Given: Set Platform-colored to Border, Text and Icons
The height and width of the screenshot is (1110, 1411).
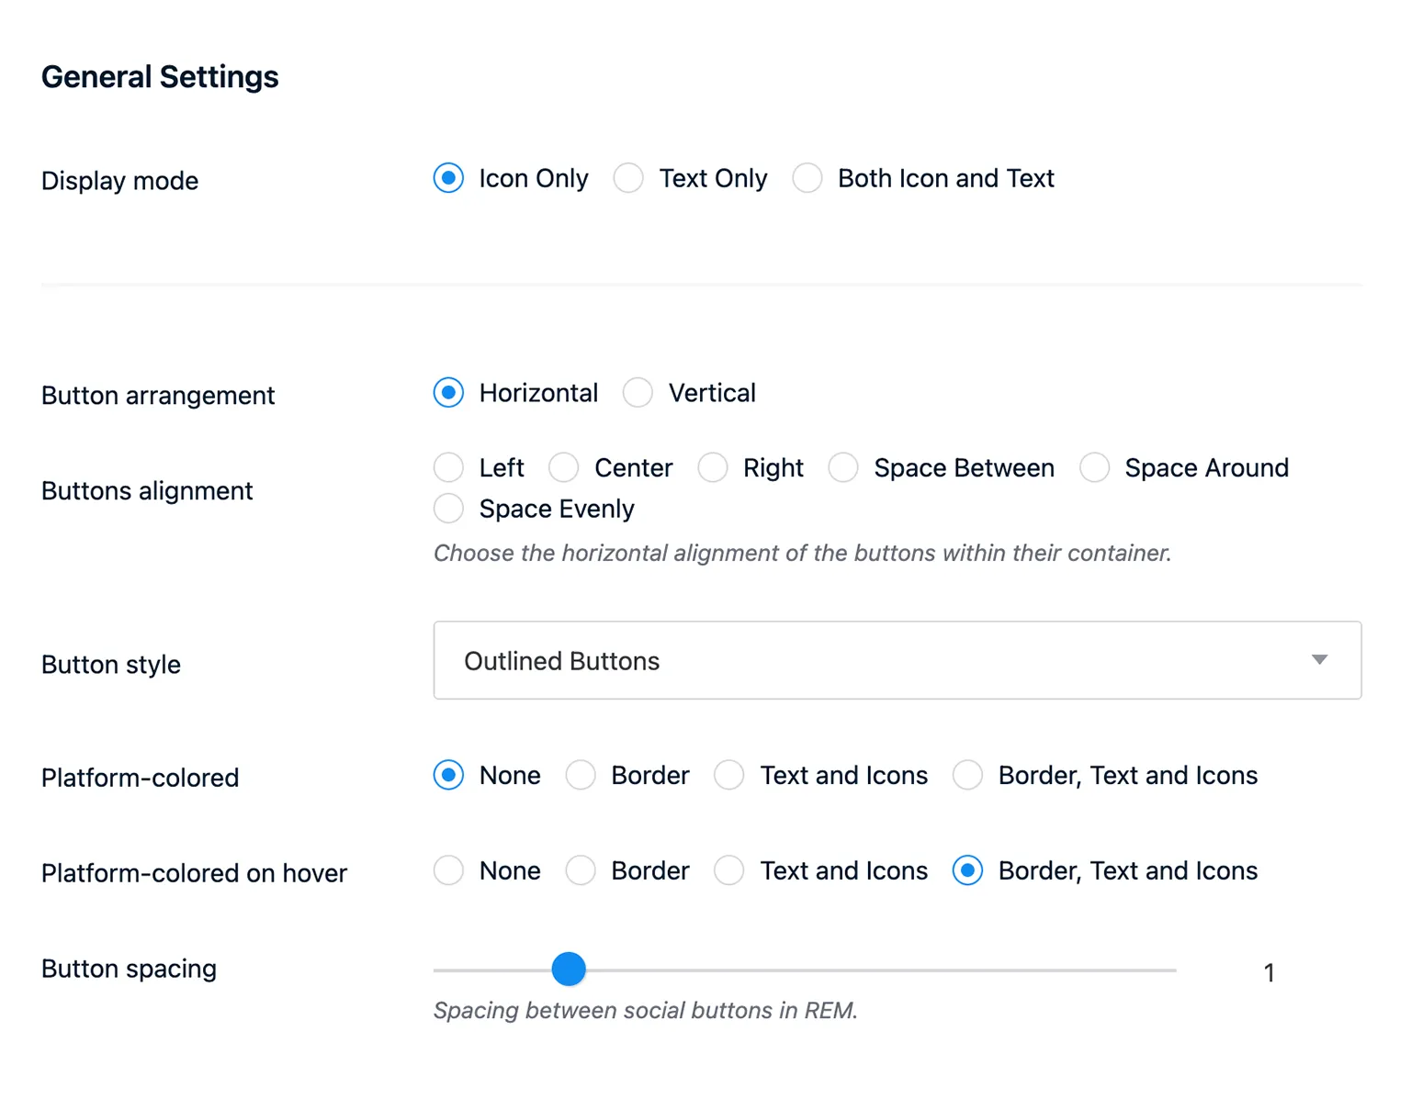Looking at the screenshot, I should point(967,775).
